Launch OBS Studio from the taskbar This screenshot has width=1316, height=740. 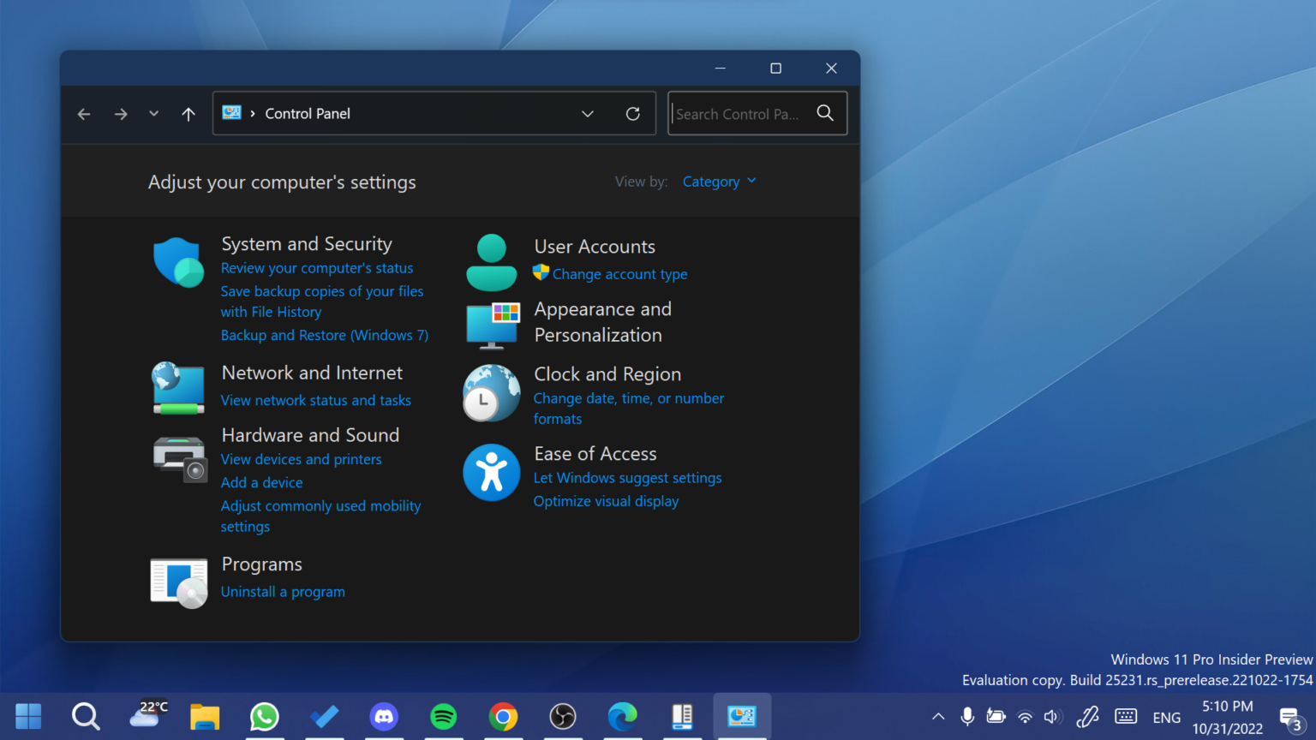coord(563,717)
